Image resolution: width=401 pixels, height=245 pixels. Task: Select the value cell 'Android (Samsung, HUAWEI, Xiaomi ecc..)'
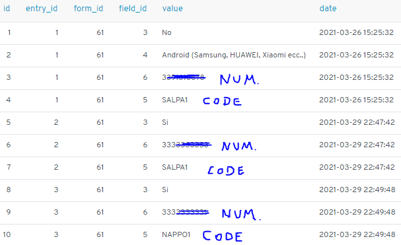point(234,55)
